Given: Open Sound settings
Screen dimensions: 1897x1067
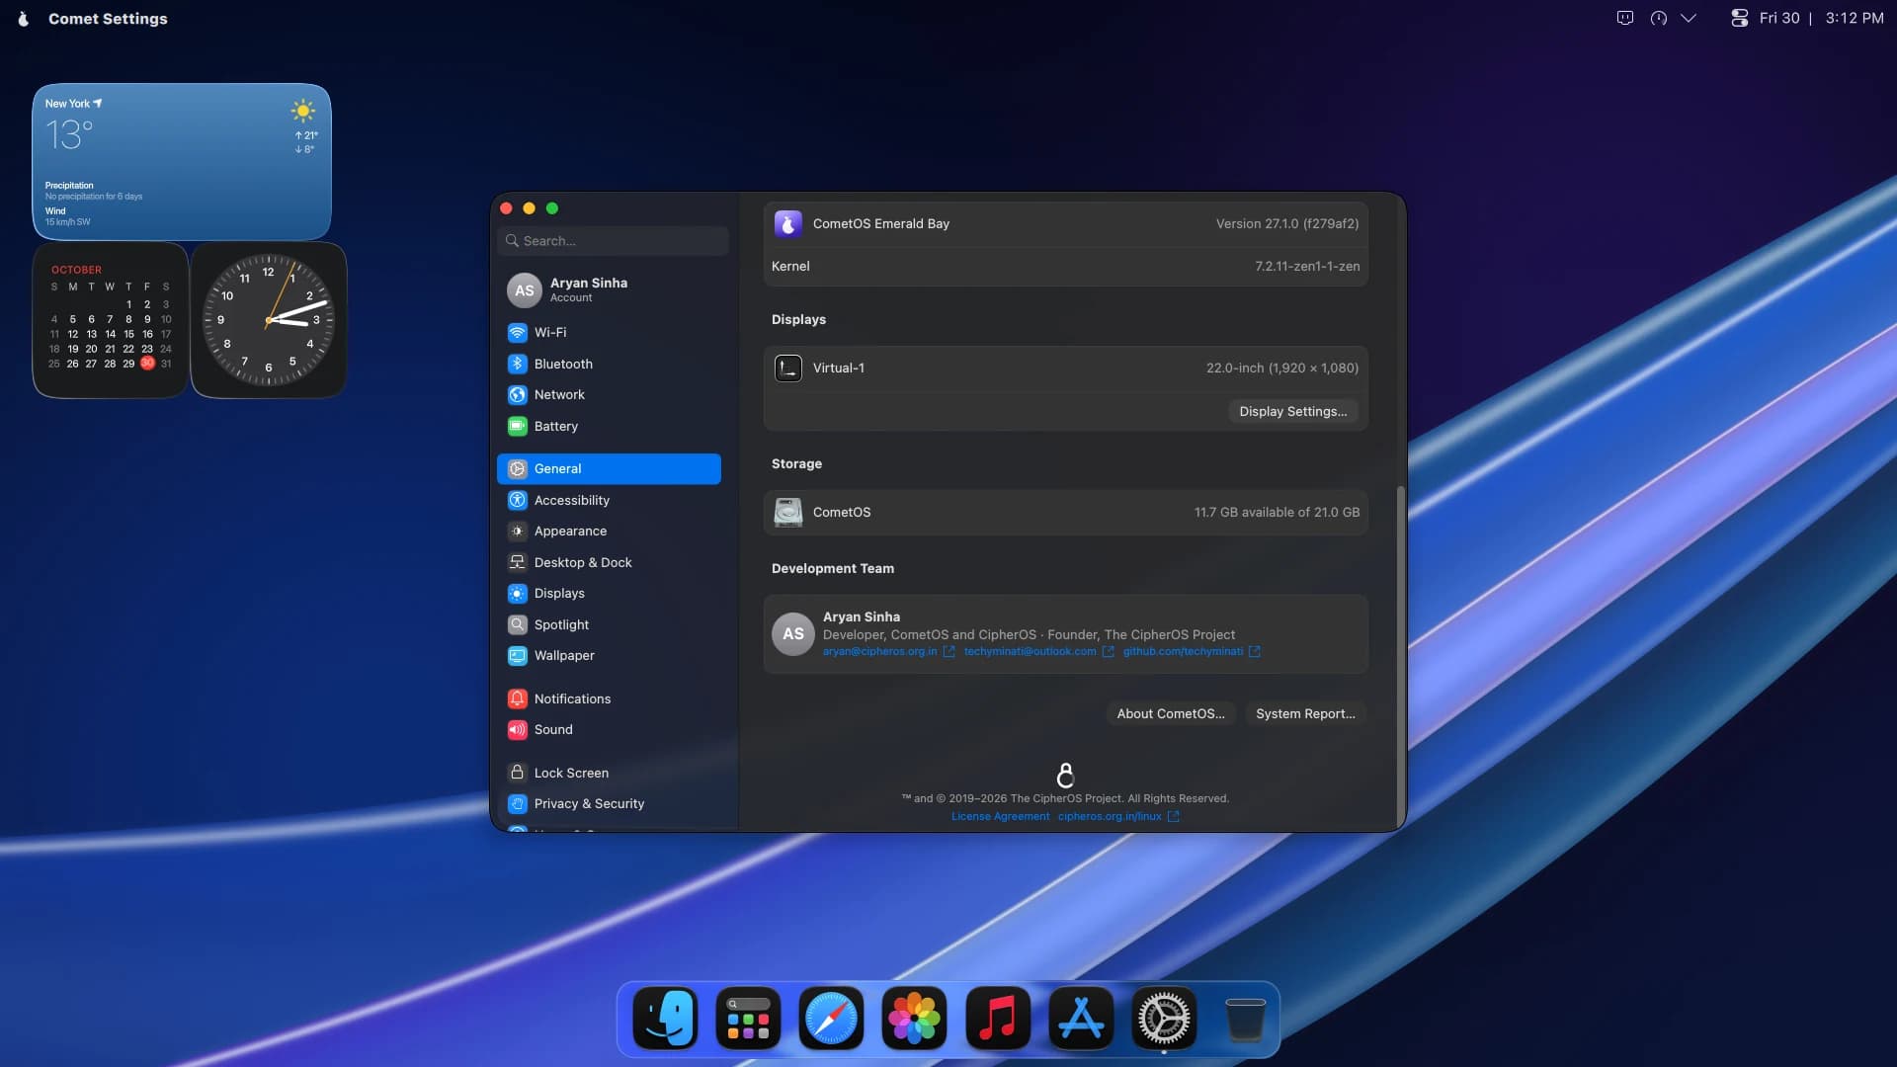Looking at the screenshot, I should [609, 730].
